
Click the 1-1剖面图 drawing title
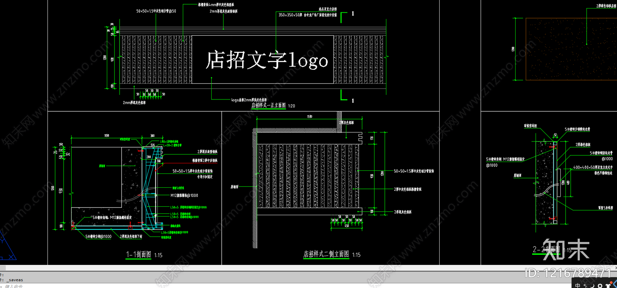(x=138, y=254)
